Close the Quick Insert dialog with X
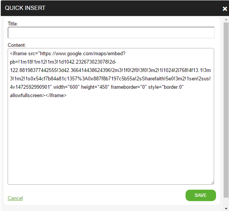229x211 pixels. 225,9
